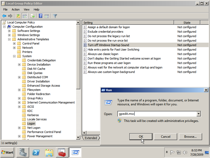Close the Run dialog with X
Viewport: 210px width, 158px height.
(206, 90)
